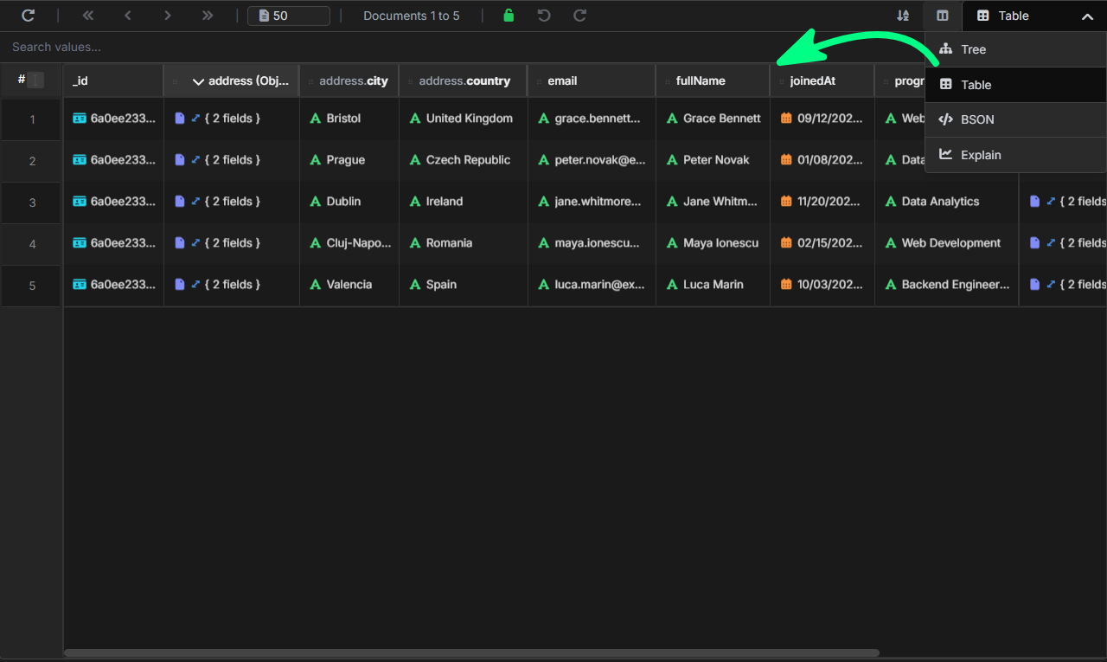
Task: Choose Explain from the view dropdown
Action: tap(1015, 155)
